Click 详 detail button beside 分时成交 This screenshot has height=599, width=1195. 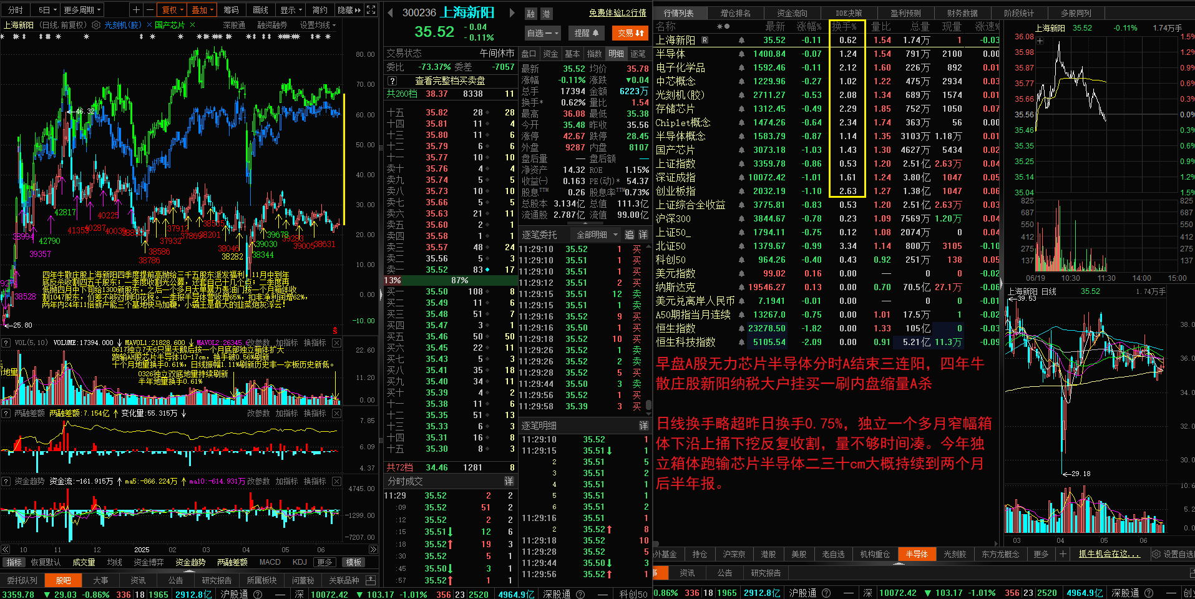pyautogui.click(x=509, y=481)
